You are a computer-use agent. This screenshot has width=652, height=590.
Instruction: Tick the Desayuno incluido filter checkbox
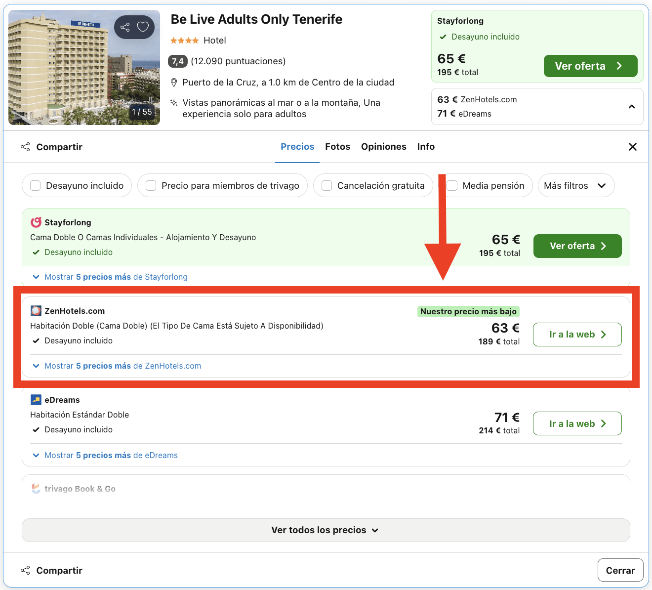click(x=36, y=186)
